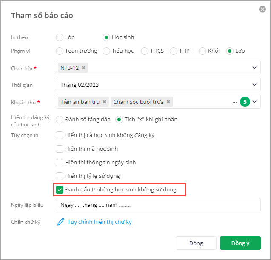Viewport: 271px width, 260px height.
Task: Remove the Chăm sóc buổi trưa tag
Action: [x=168, y=102]
